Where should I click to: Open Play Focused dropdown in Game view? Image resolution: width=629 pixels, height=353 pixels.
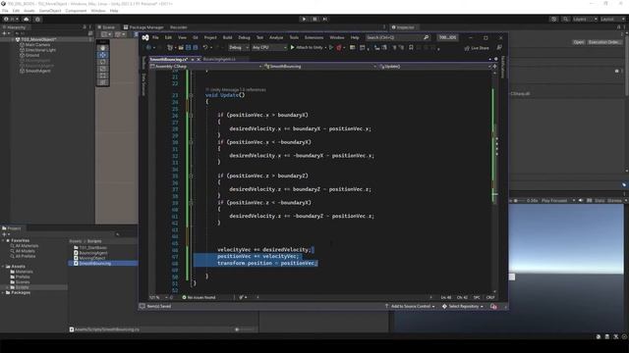click(x=558, y=200)
